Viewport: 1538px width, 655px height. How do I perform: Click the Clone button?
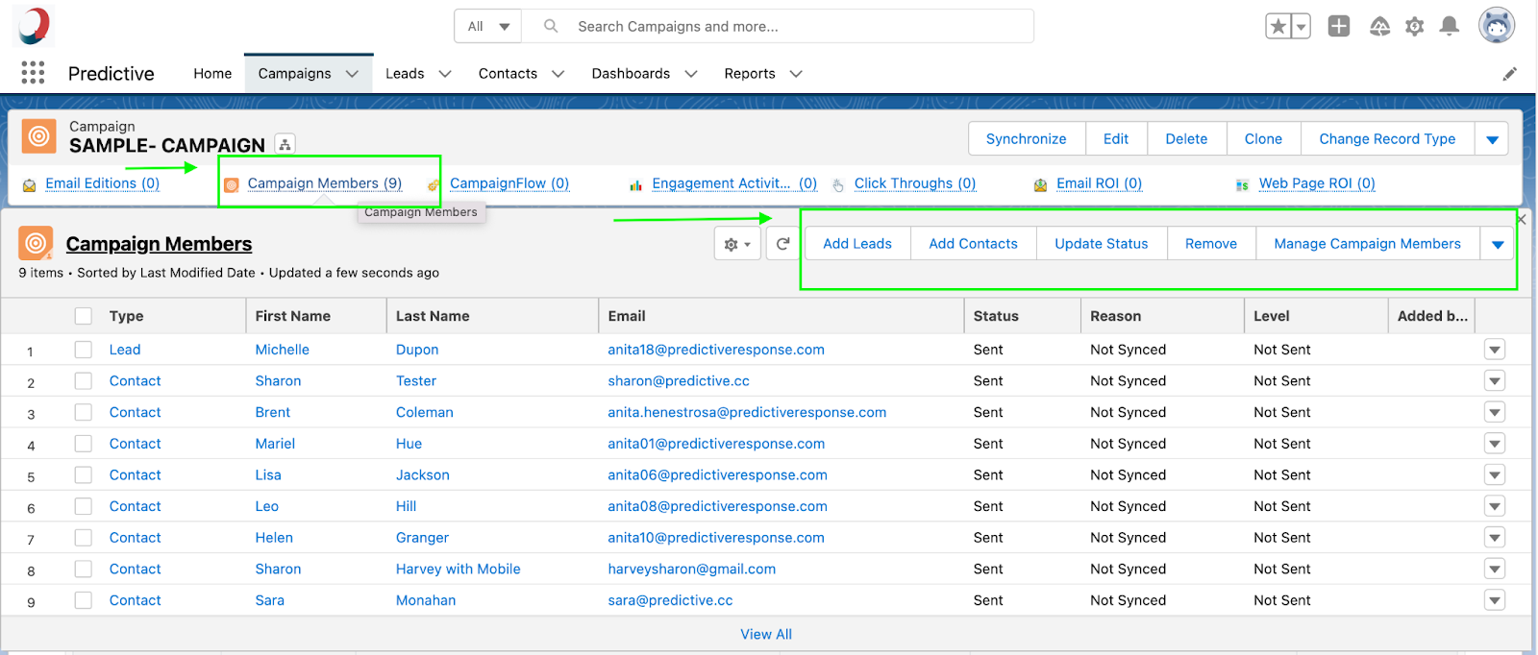[x=1263, y=139]
